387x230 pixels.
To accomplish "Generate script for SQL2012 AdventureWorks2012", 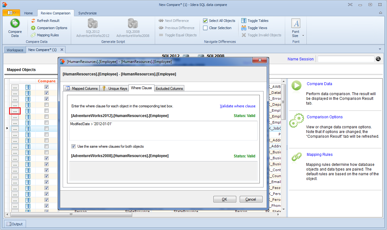I will coord(93,28).
